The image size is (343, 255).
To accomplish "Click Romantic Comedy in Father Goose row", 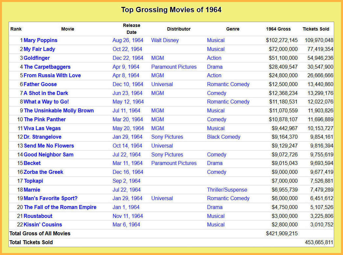I will (x=228, y=84).
